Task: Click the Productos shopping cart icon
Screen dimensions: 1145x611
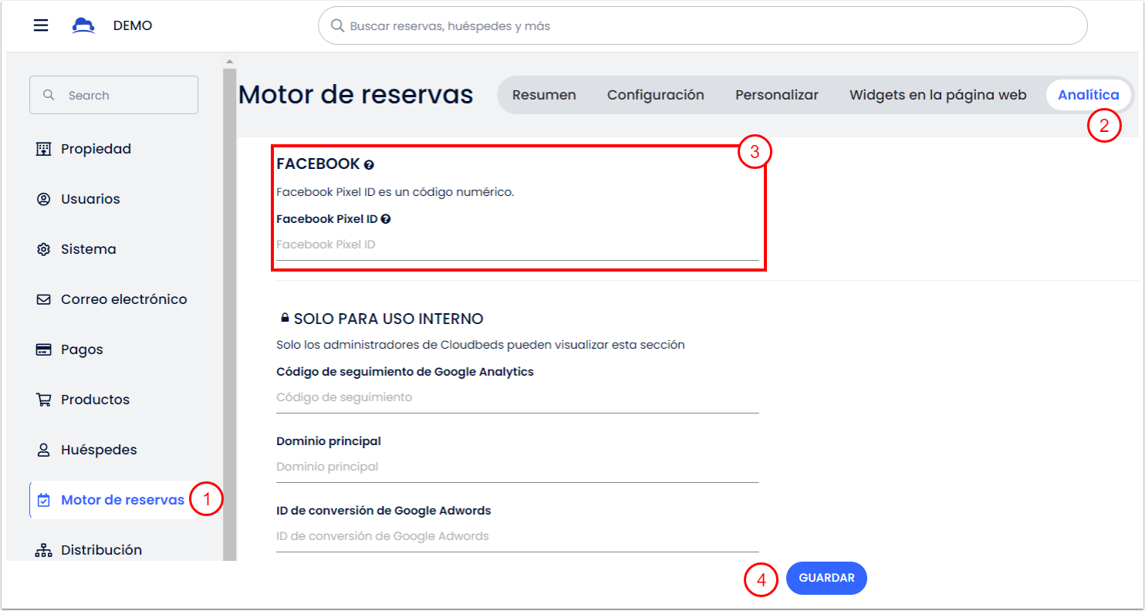Action: tap(43, 400)
